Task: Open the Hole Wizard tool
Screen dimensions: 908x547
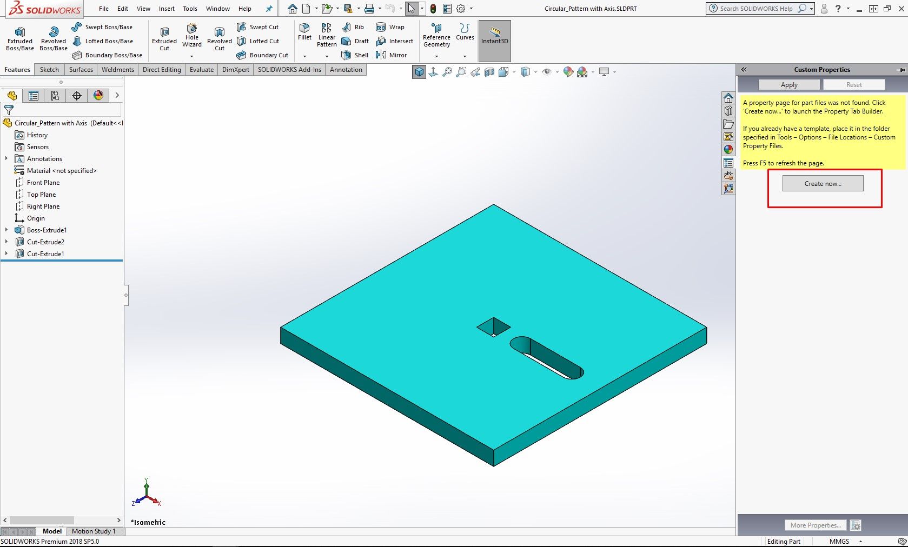Action: 192,35
